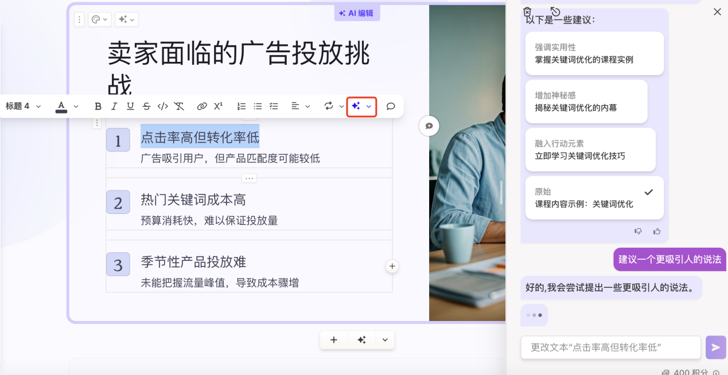Select original option 课程内容示例：关键词优化
This screenshot has width=728, height=375.
point(594,198)
